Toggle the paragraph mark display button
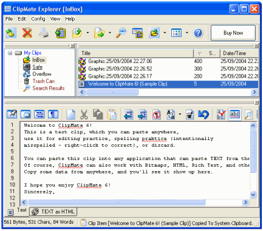This screenshot has height=231, width=263. pos(53,115)
